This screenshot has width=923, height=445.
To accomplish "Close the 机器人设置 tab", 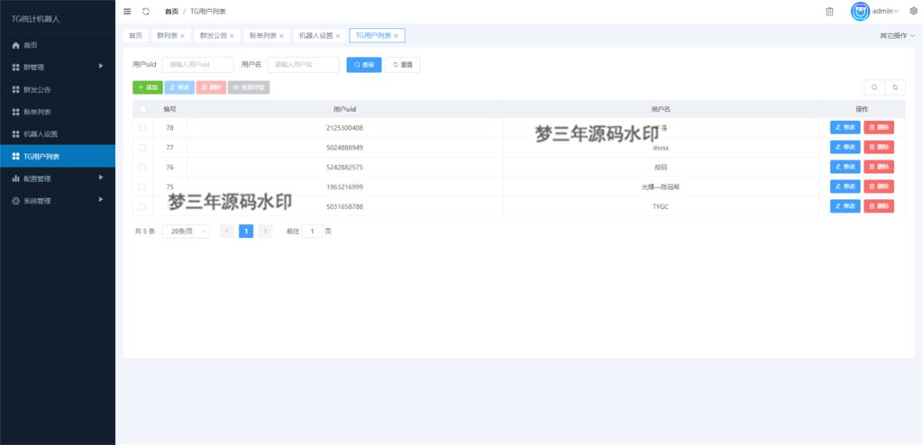I will [x=338, y=36].
